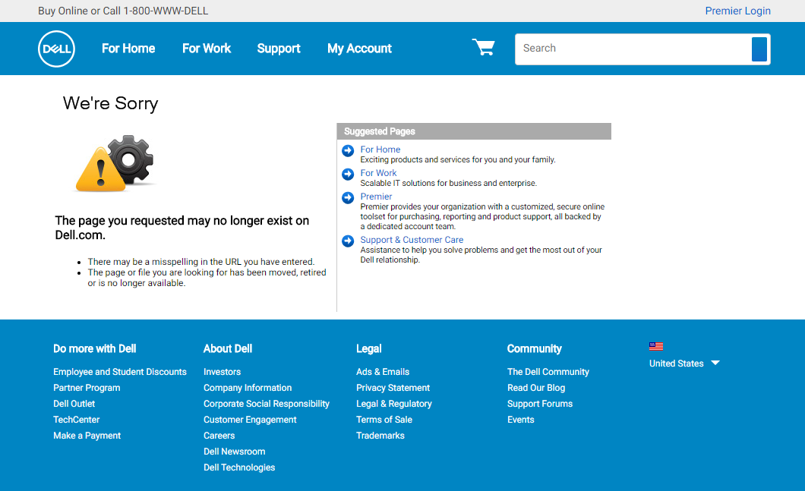
Task: Open the For Home navigation menu
Action: point(128,49)
